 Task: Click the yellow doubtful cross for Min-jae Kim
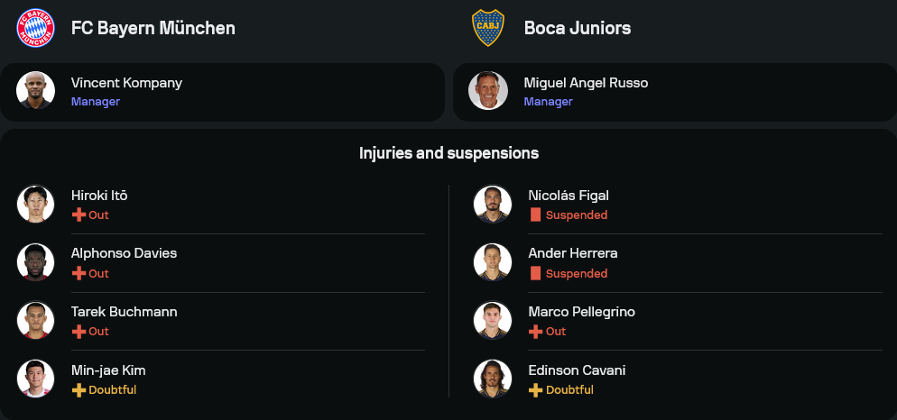coord(79,390)
